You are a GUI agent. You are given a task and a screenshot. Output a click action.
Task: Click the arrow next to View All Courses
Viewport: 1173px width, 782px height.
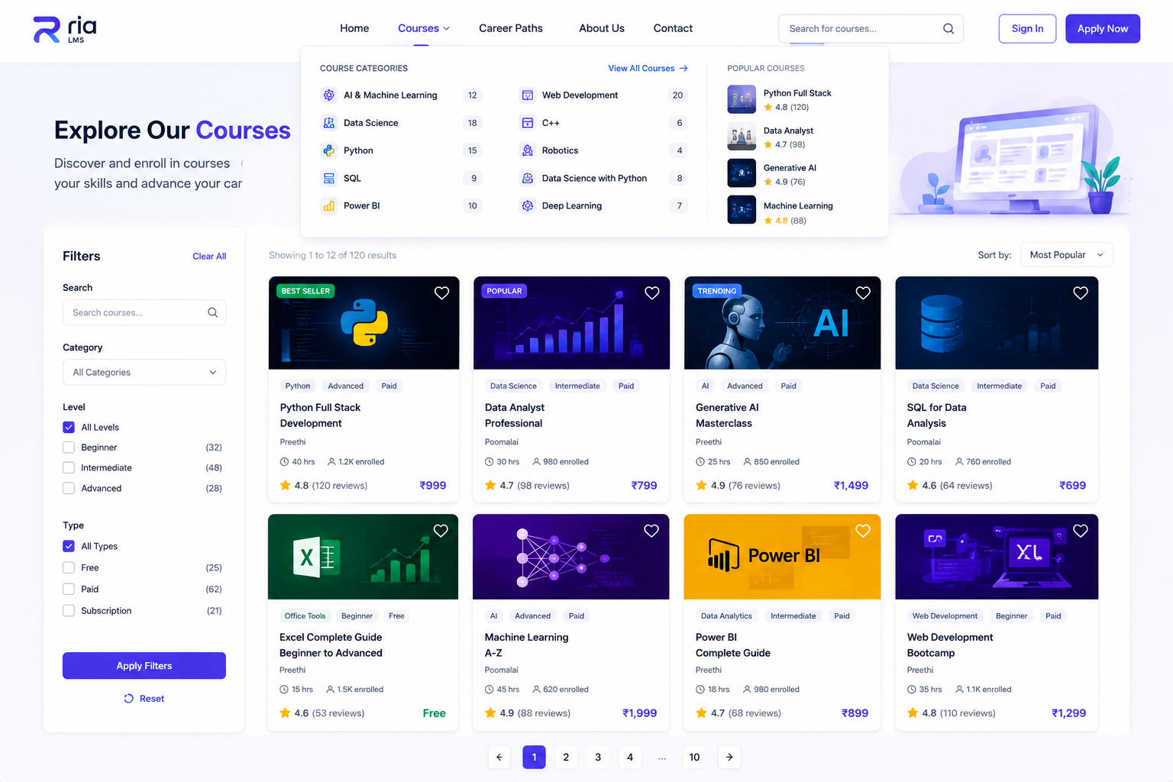click(x=683, y=68)
